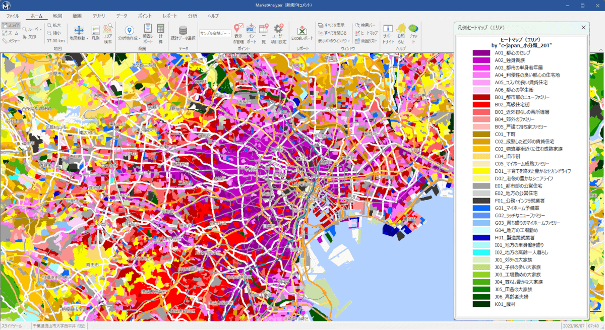Select the スライド (slide) tool

(x=11, y=25)
